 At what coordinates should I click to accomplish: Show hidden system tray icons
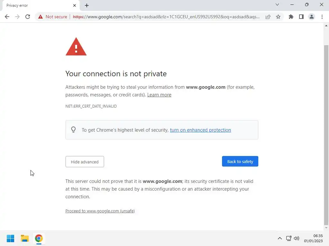280,238
